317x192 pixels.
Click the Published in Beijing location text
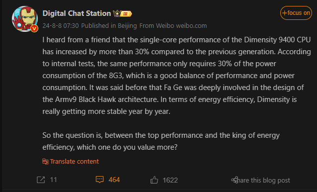[109, 26]
